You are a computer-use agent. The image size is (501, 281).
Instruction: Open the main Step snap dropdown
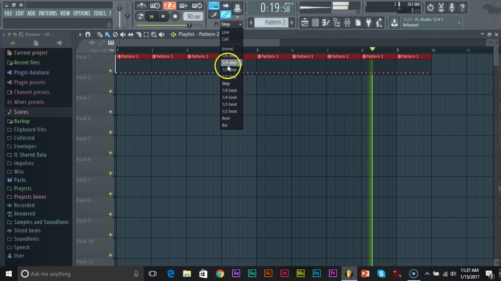point(231,24)
